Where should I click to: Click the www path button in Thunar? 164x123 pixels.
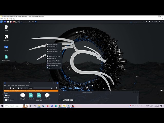(x=26, y=88)
